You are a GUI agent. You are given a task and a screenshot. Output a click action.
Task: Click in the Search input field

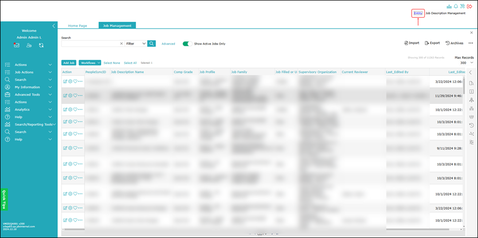[90, 44]
